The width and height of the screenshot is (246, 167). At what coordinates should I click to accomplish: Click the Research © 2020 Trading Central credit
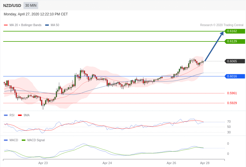222,25
